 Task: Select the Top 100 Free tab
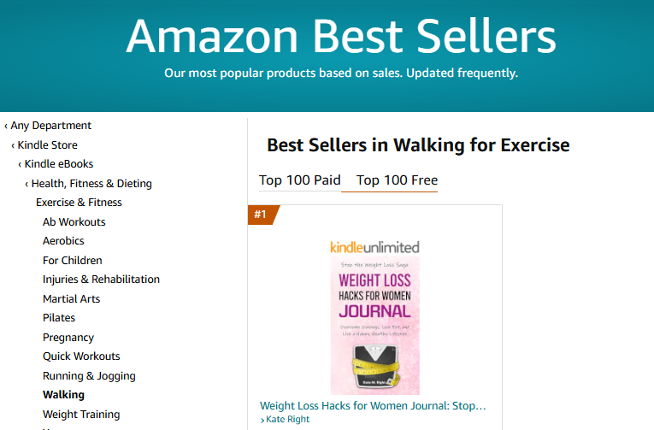397,180
